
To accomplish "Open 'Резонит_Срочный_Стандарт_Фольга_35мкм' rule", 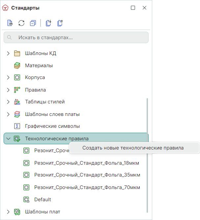I will click(87, 175).
